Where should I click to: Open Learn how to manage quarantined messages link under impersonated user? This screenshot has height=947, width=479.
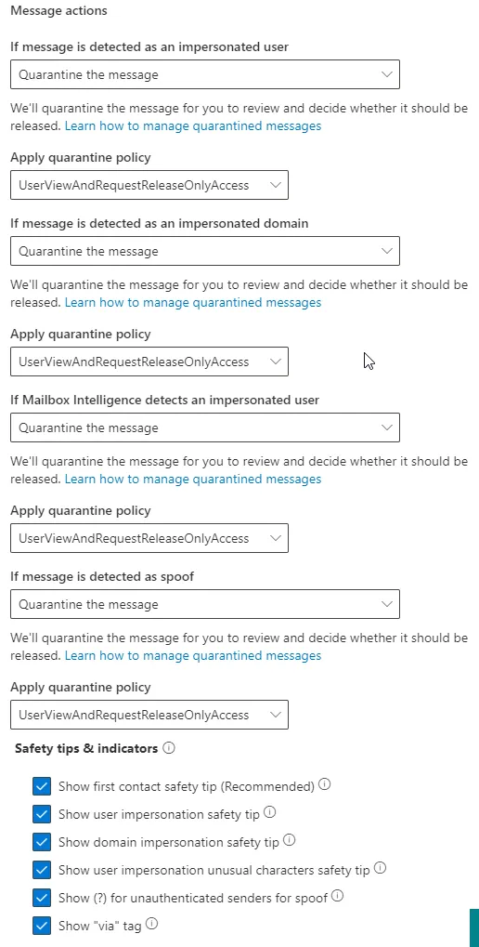193,125
